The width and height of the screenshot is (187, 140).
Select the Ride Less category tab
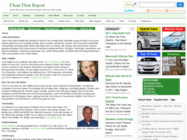pos(110,21)
